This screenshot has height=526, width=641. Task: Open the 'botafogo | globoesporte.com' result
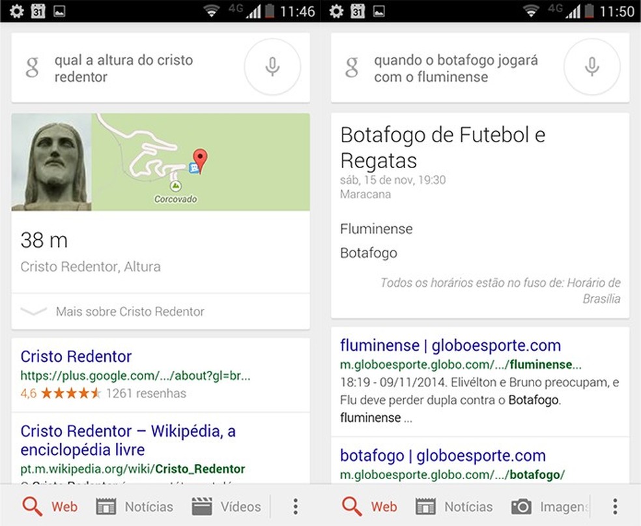pos(442,456)
